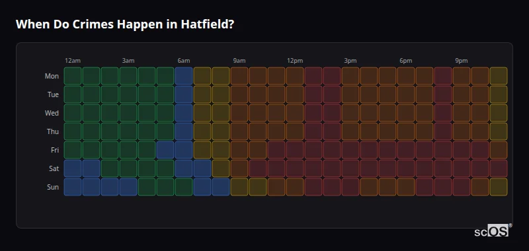529x251 pixels.
Task: Select the Sunday 3pm red cell
Action: coord(350,187)
